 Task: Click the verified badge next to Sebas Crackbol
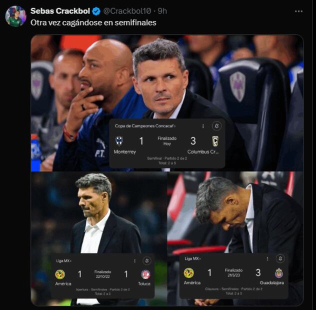[x=96, y=11]
